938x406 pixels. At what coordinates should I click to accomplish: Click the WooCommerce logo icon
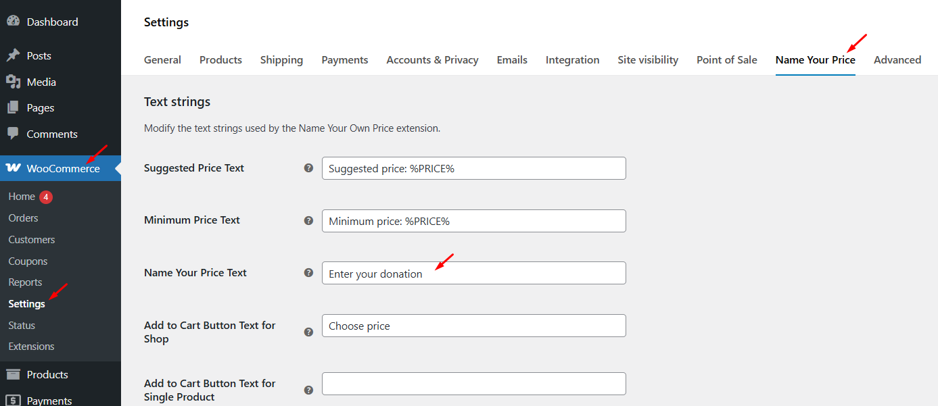14,168
